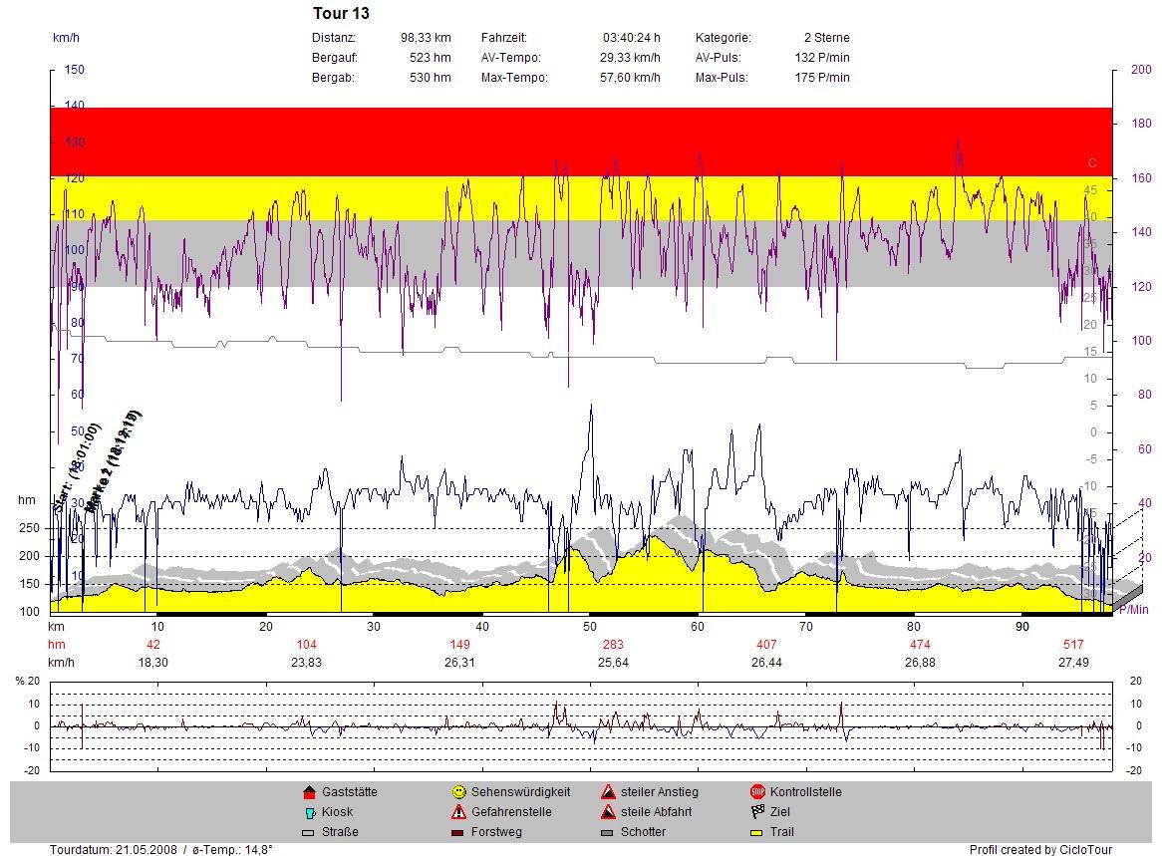Click the steiler Anstieg triangle icon
Screen dimensions: 1162x856
tap(607, 792)
